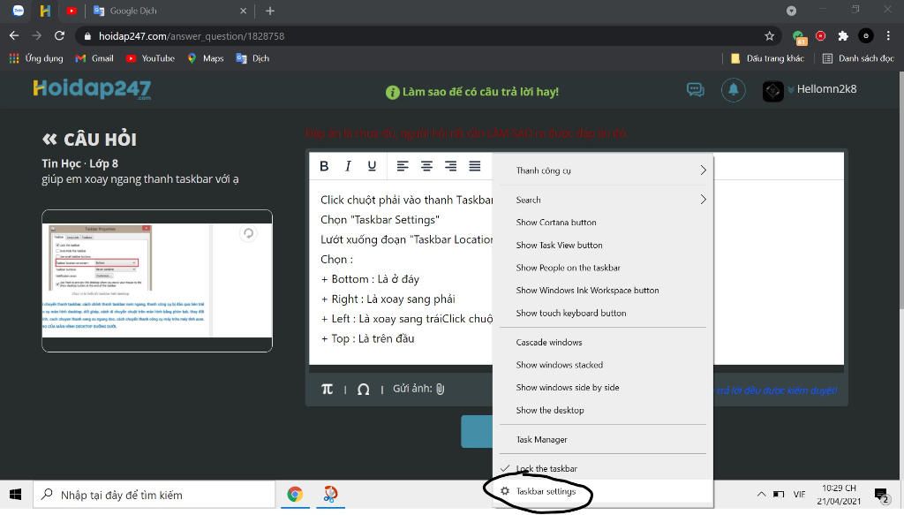Open the Gmail bookmark
The width and height of the screenshot is (904, 515).
click(94, 58)
